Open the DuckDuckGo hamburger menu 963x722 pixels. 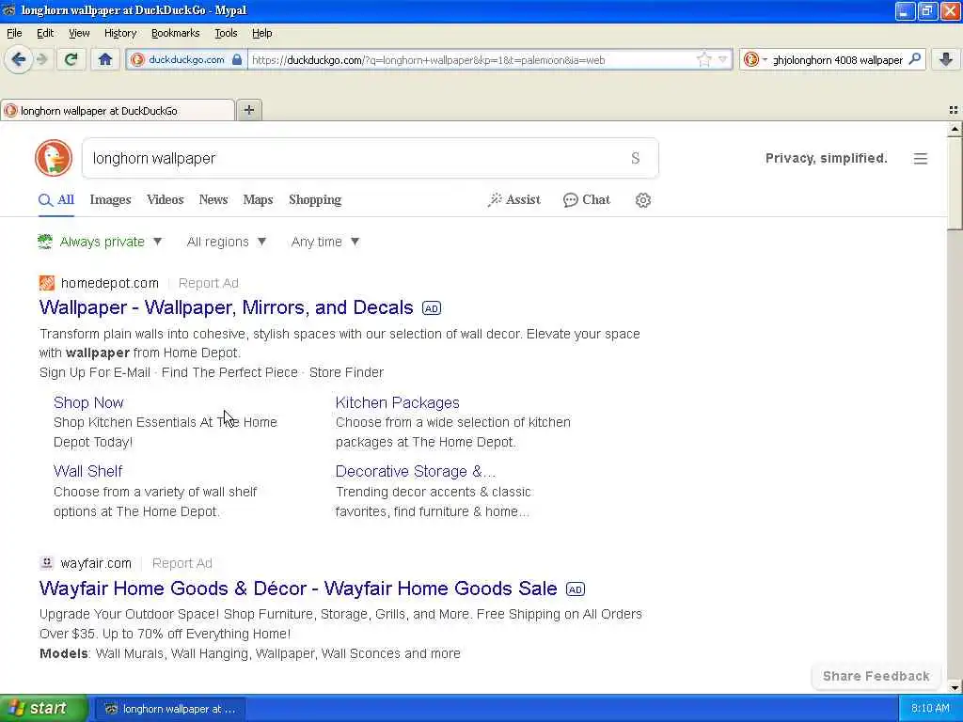pyautogui.click(x=920, y=158)
